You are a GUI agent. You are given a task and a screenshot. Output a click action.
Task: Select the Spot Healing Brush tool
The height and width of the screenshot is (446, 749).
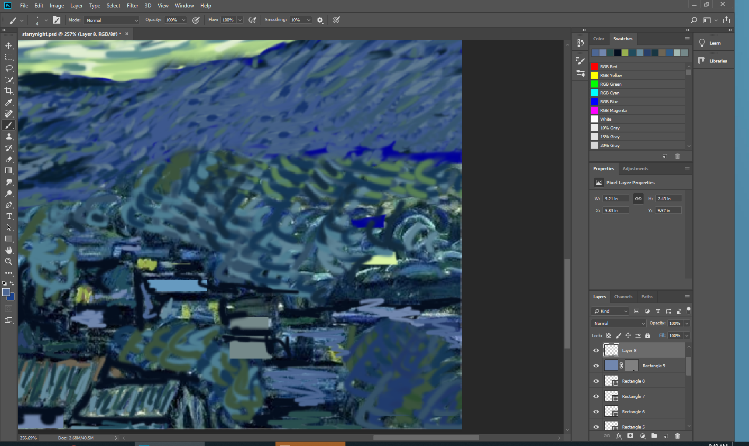tap(9, 114)
